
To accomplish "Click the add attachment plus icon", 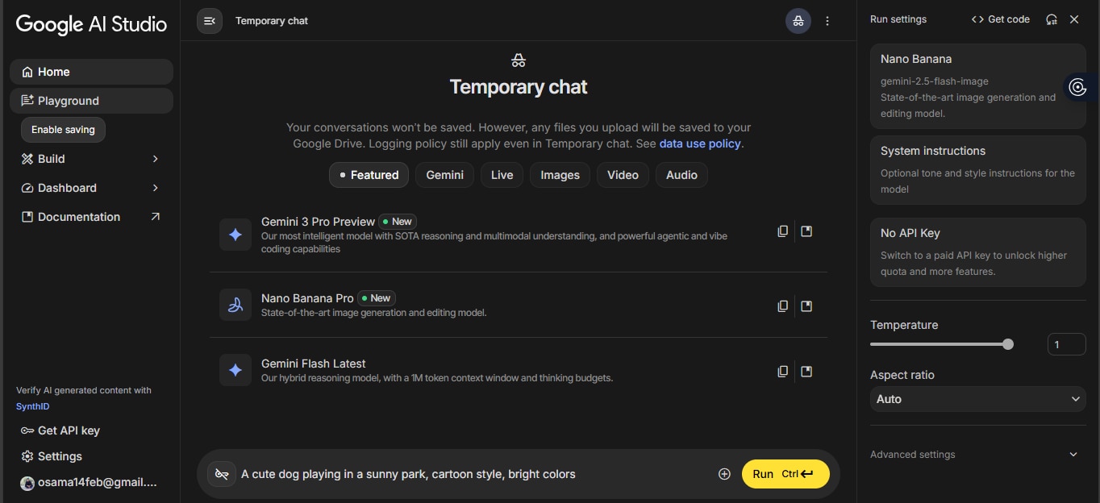I will [x=724, y=474].
